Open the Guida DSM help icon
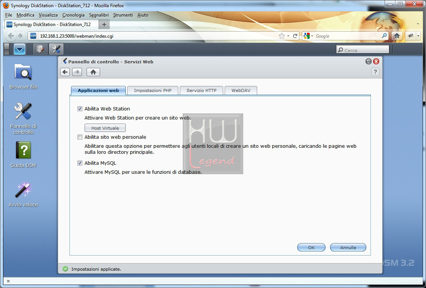Viewport: 426px width, 288px height. click(x=23, y=155)
